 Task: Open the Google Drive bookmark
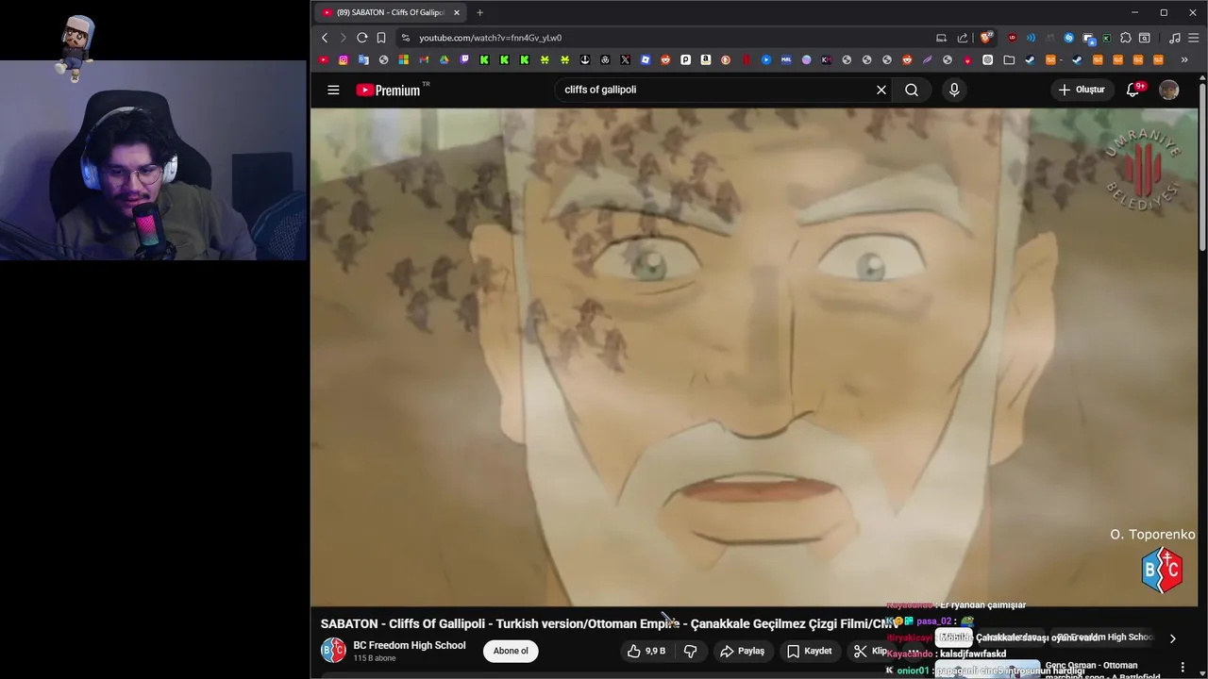[444, 59]
